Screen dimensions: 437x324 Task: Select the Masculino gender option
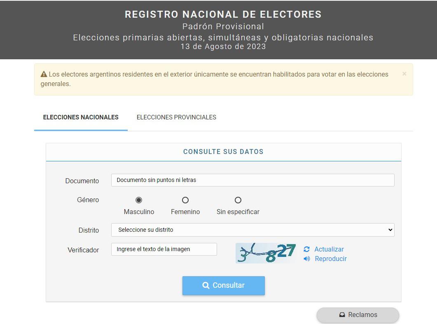pyautogui.click(x=139, y=200)
